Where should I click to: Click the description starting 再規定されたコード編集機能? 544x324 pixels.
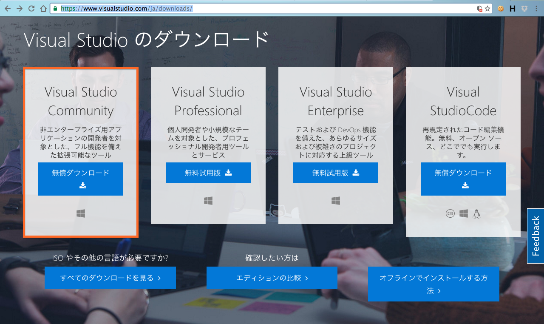(463, 142)
